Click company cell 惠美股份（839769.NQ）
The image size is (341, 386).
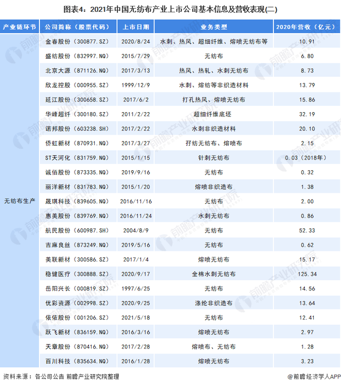point(77,216)
